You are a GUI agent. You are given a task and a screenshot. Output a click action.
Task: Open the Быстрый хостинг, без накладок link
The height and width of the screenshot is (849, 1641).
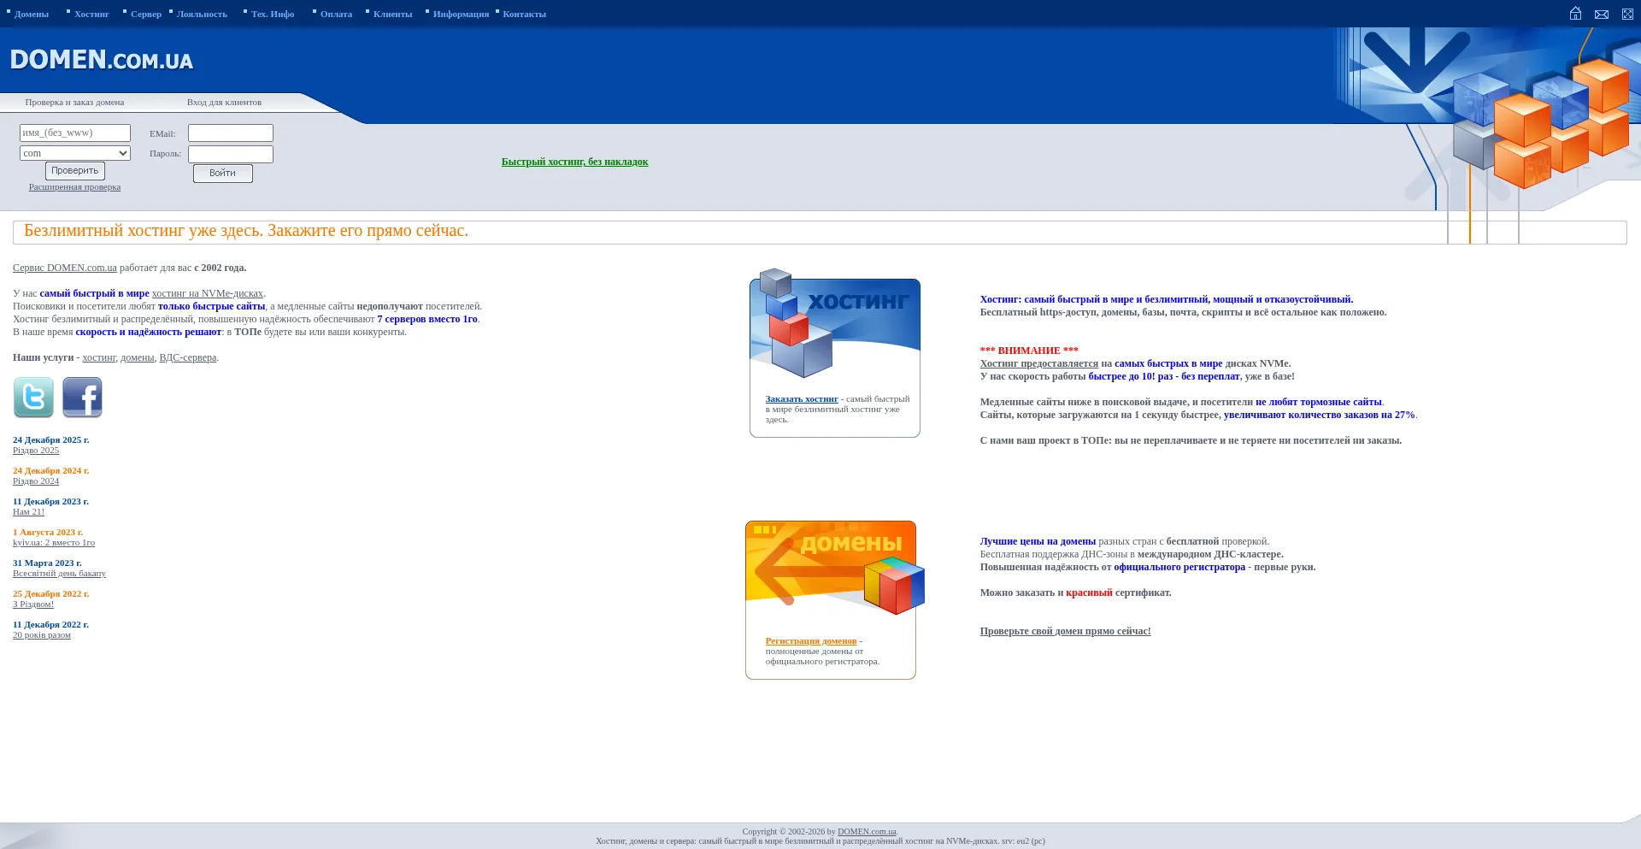(574, 162)
